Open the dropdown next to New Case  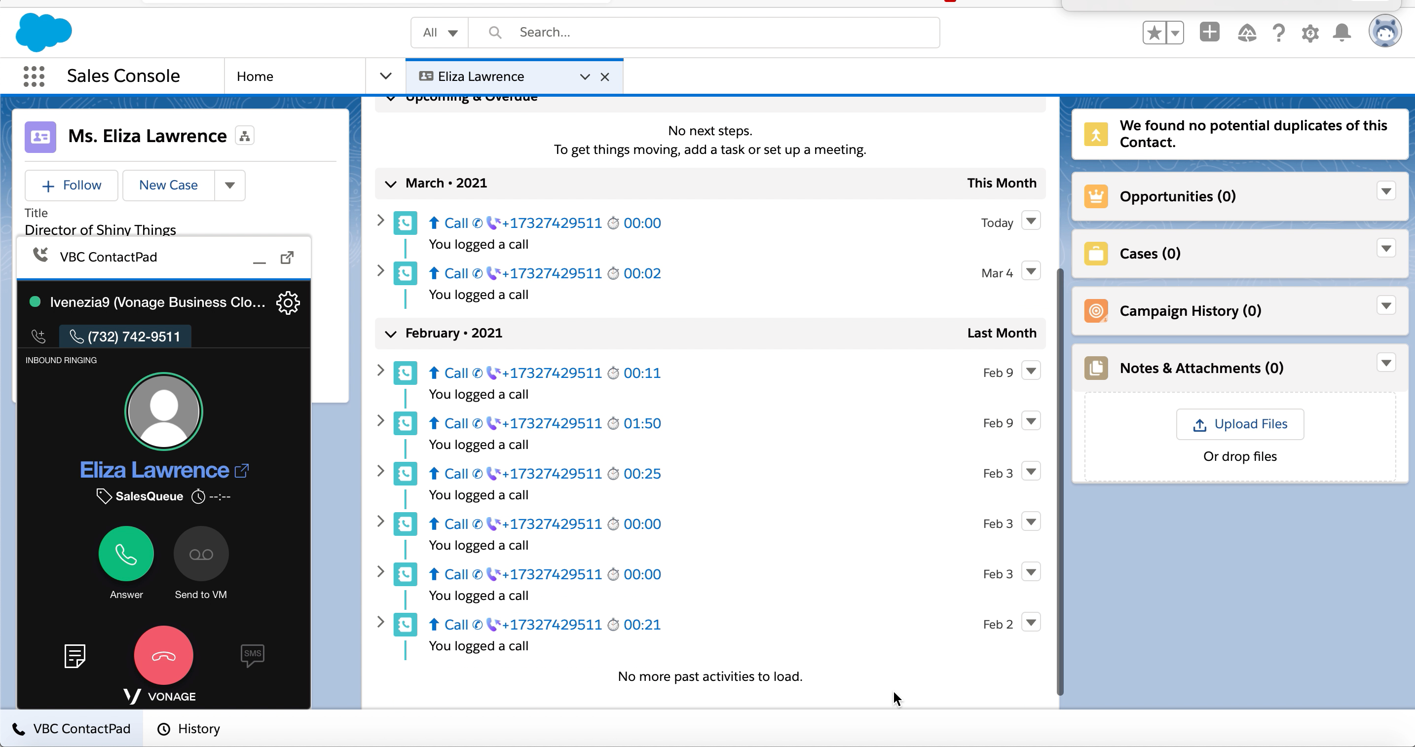click(x=229, y=185)
